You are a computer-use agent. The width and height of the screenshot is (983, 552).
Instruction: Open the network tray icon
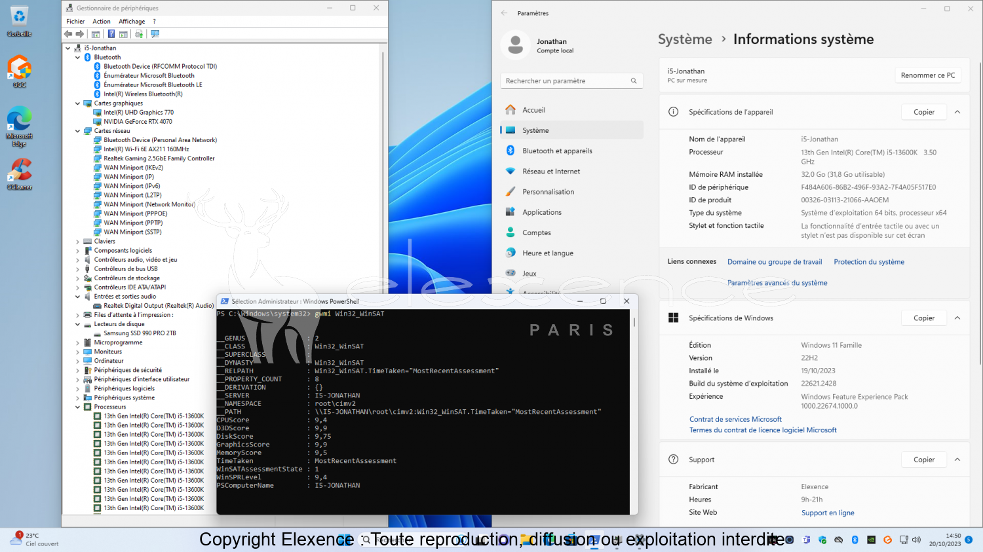pos(904,540)
